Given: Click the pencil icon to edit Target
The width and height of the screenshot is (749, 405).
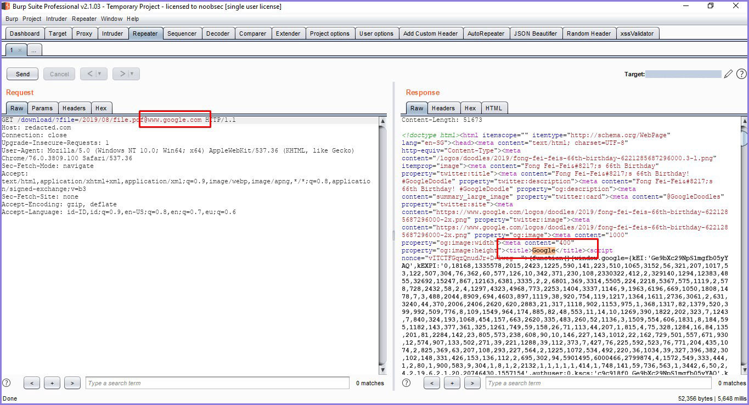Looking at the screenshot, I should (x=729, y=74).
